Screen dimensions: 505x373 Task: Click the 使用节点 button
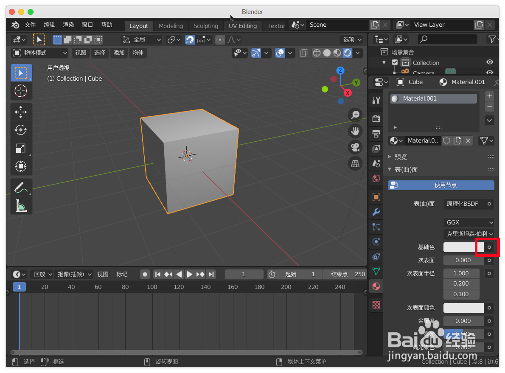(x=441, y=185)
